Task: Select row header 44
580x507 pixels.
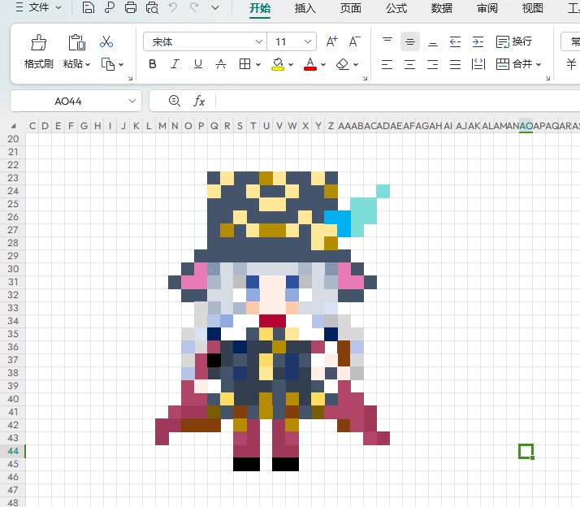Action: tap(13, 451)
